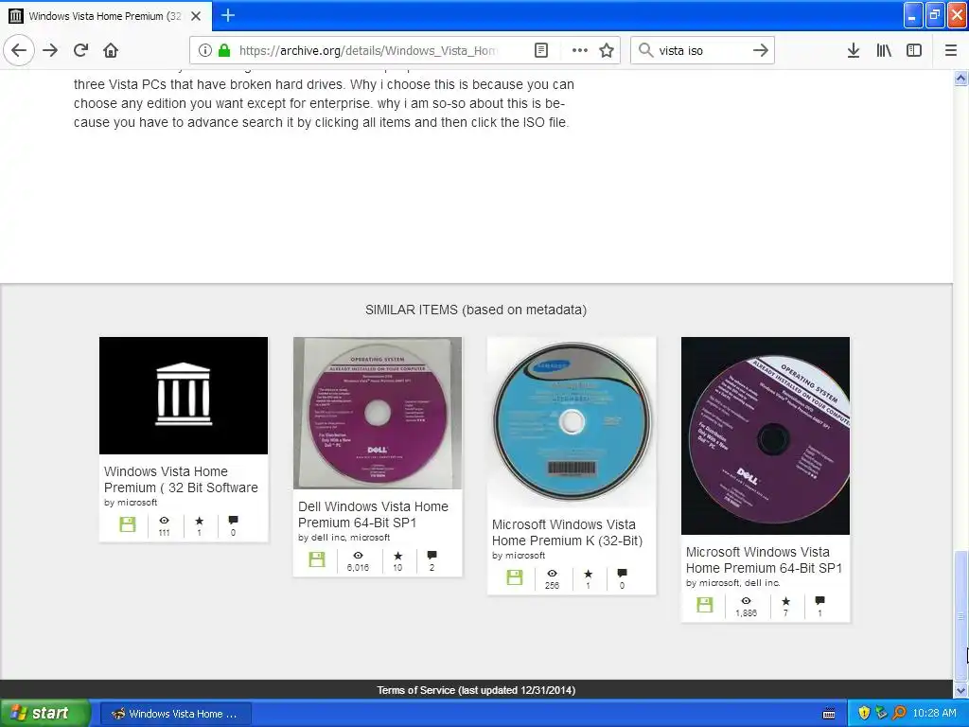The height and width of the screenshot is (727, 969).
Task: Reload the current page
Action: click(81, 50)
